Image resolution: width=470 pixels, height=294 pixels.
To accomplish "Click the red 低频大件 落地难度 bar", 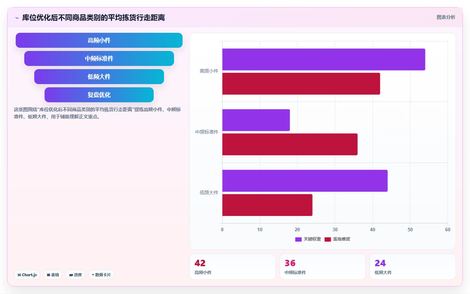I will click(267, 205).
